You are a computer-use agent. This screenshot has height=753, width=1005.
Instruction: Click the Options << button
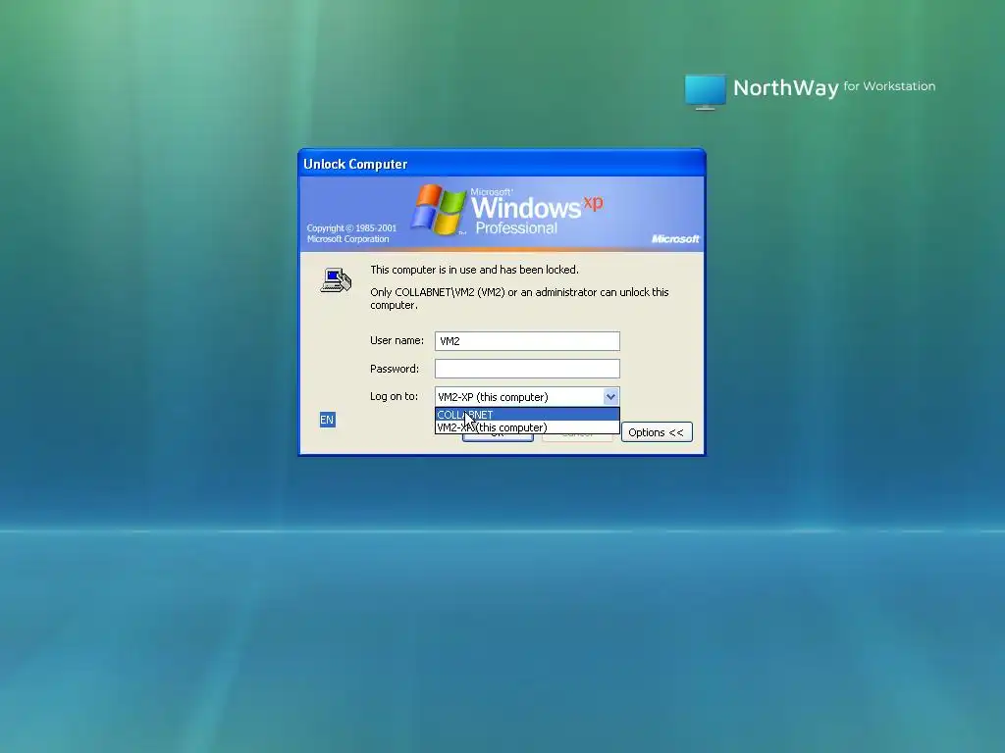tap(657, 432)
